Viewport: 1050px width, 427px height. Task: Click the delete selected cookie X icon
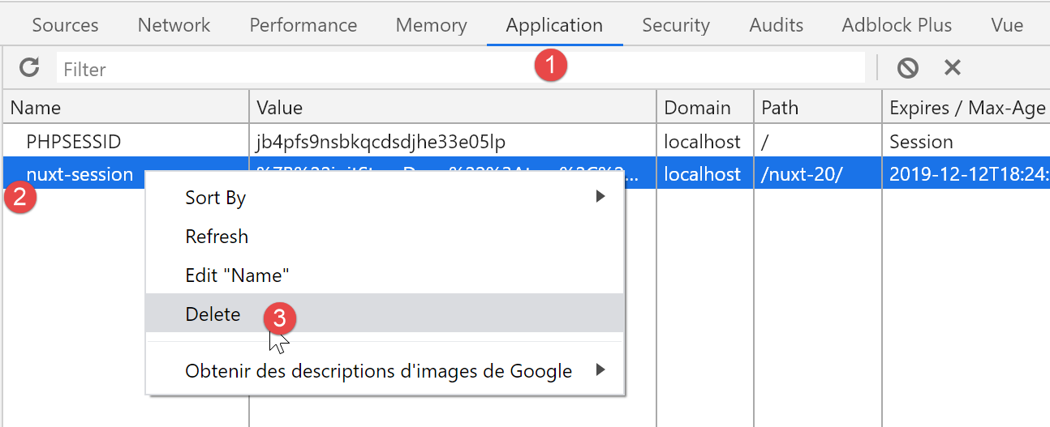pyautogui.click(x=952, y=68)
